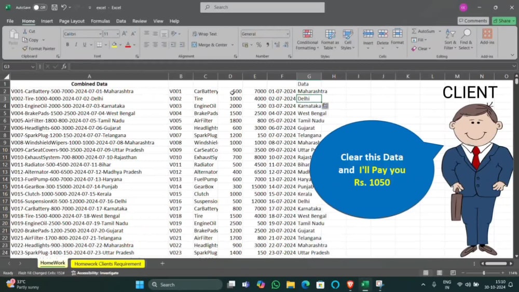Click Merge & Center button
The width and height of the screenshot is (519, 292).
(x=210, y=45)
